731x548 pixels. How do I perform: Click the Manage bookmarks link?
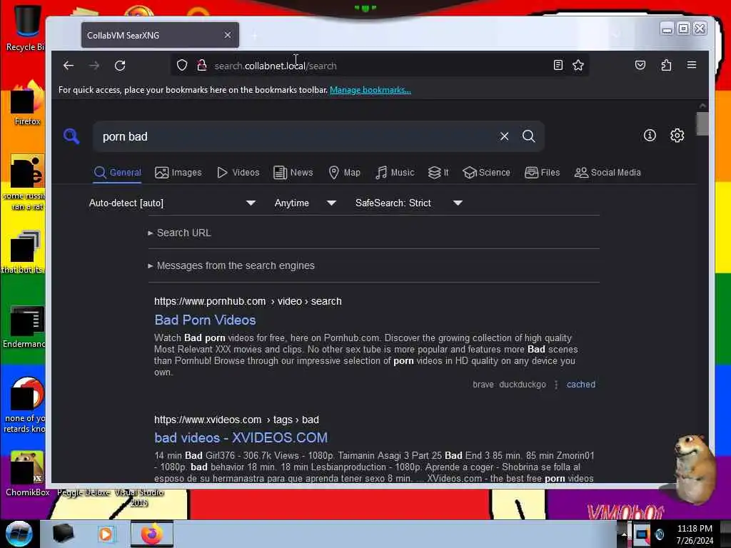pyautogui.click(x=370, y=90)
